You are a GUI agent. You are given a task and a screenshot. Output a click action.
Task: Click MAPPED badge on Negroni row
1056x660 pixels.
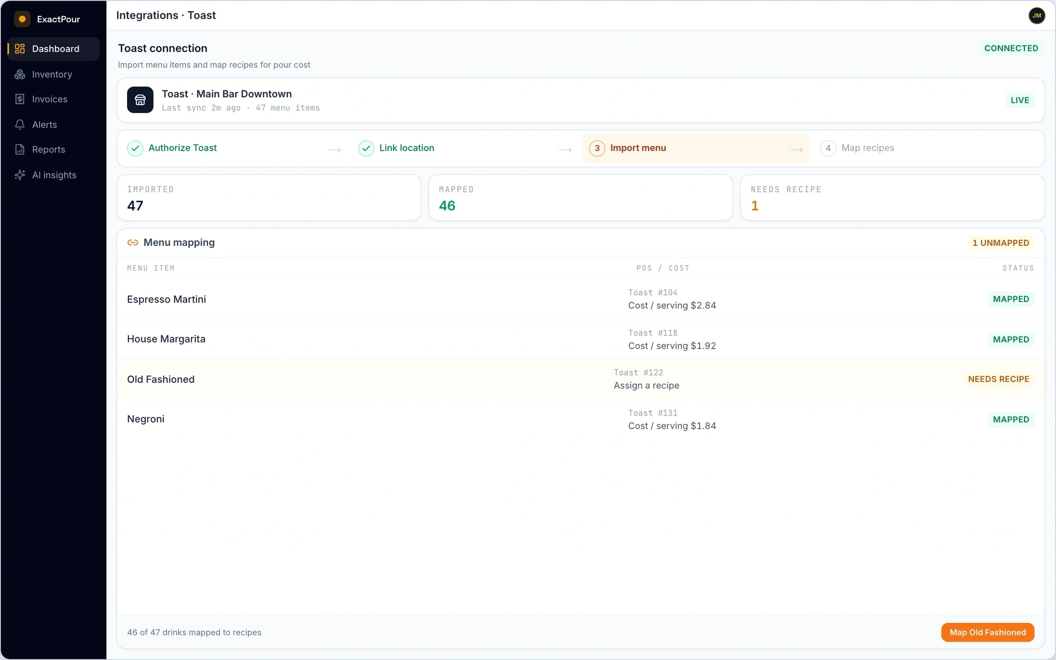point(1011,419)
